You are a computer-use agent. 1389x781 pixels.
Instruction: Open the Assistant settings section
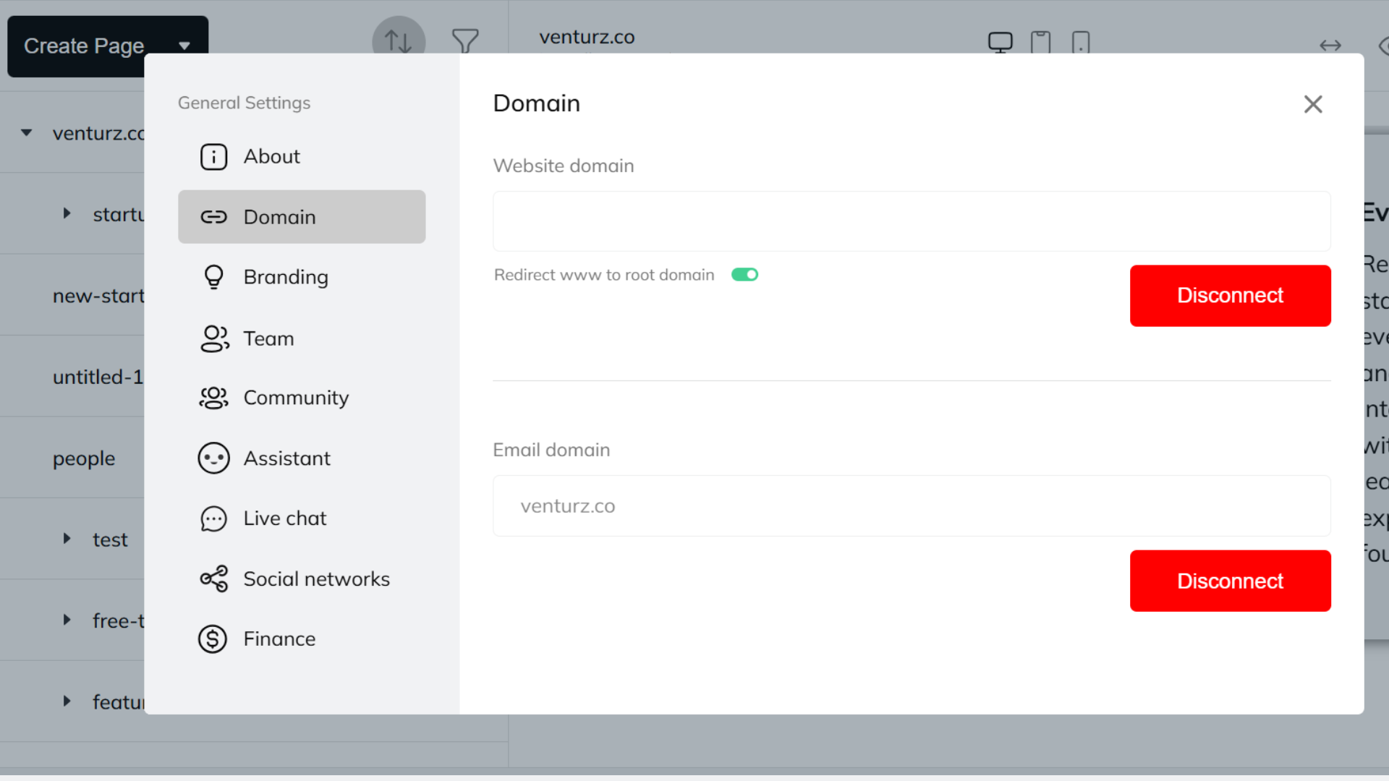point(287,458)
